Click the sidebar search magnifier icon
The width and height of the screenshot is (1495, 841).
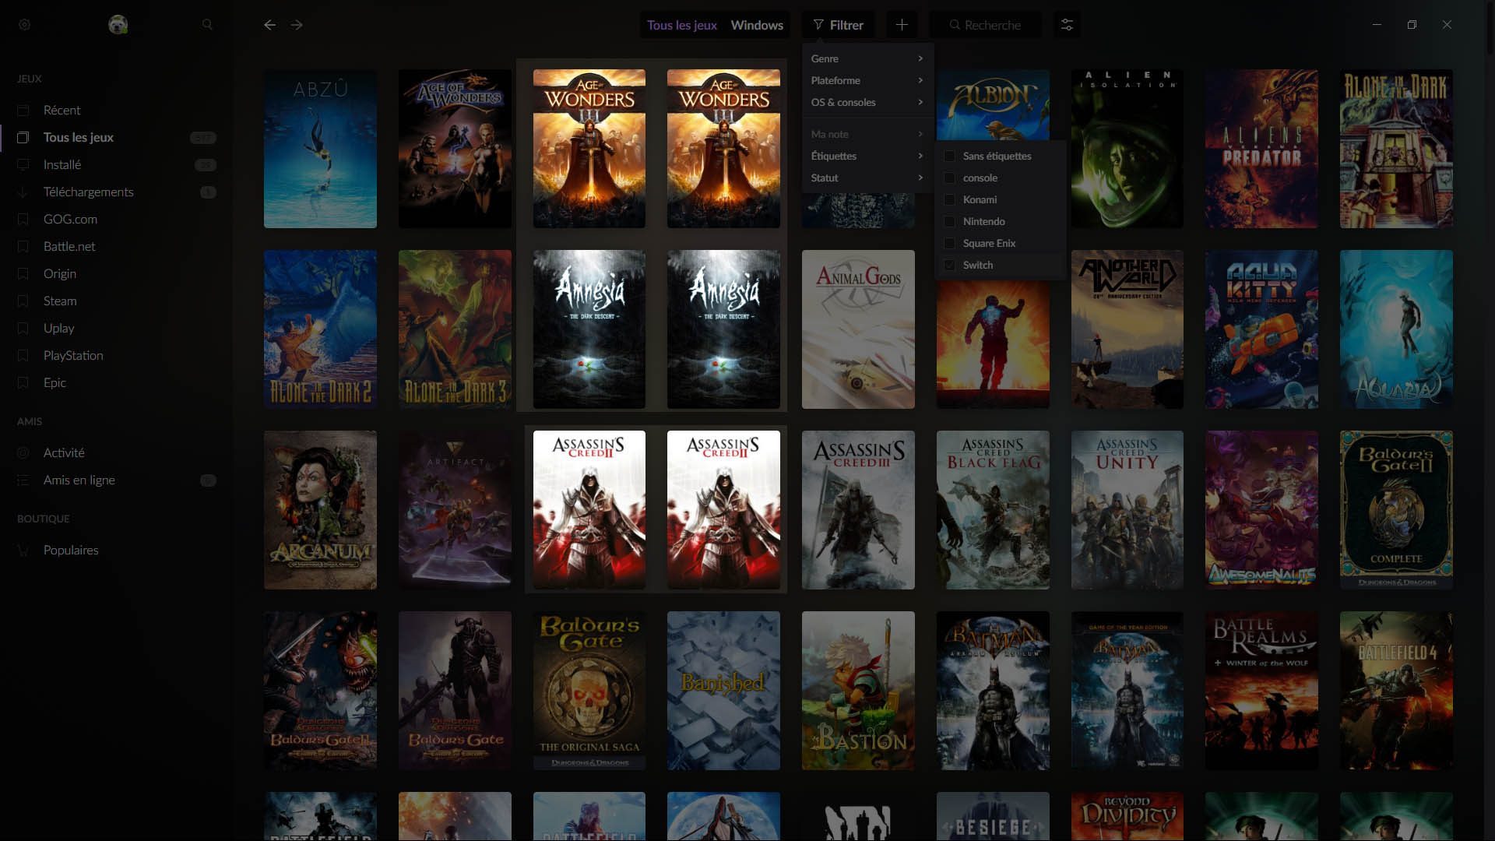(x=207, y=25)
